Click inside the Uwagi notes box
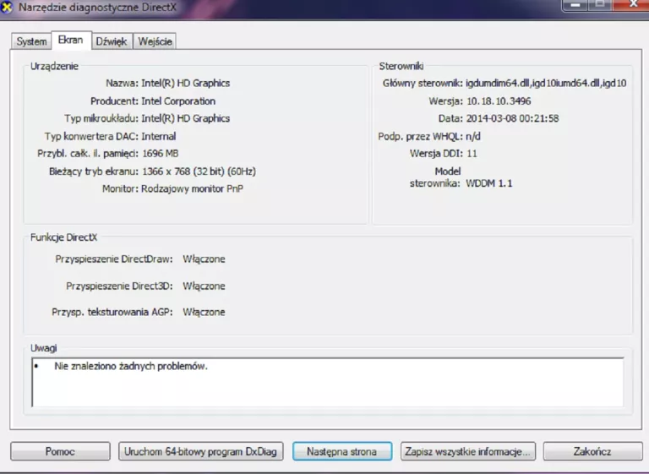 (327, 382)
